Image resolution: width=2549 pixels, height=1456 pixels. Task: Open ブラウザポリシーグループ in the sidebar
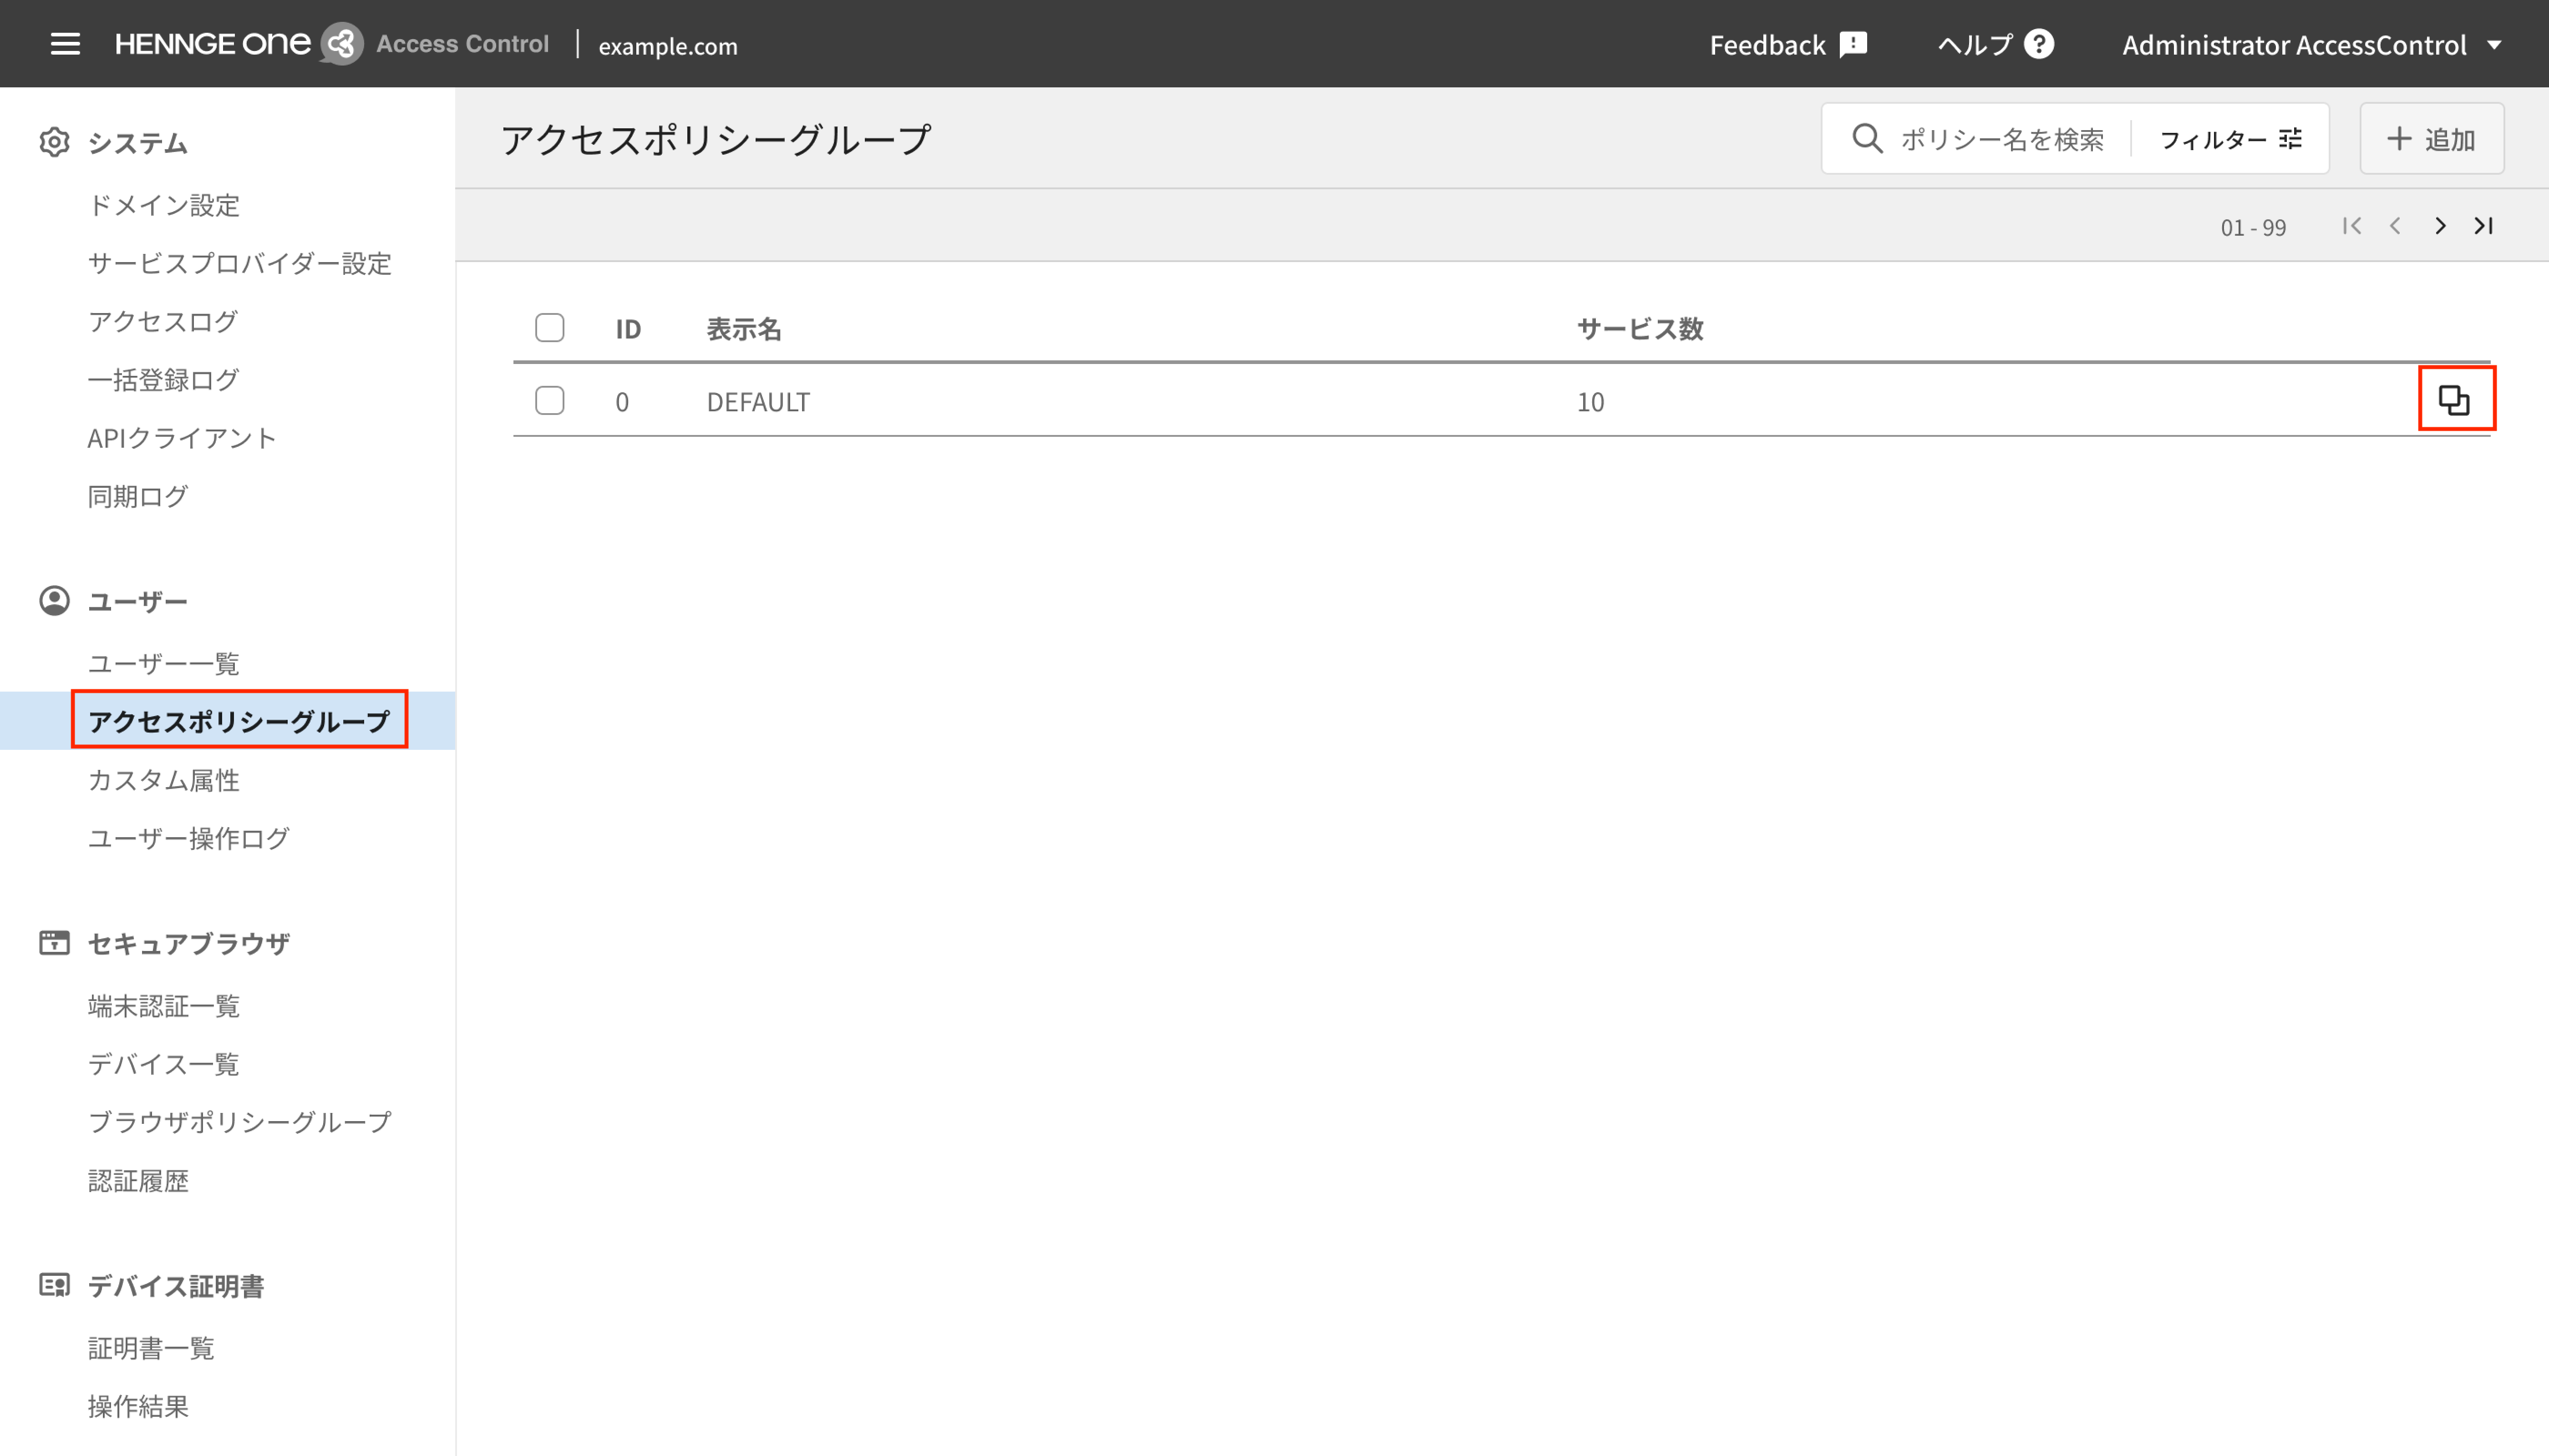click(x=240, y=1122)
